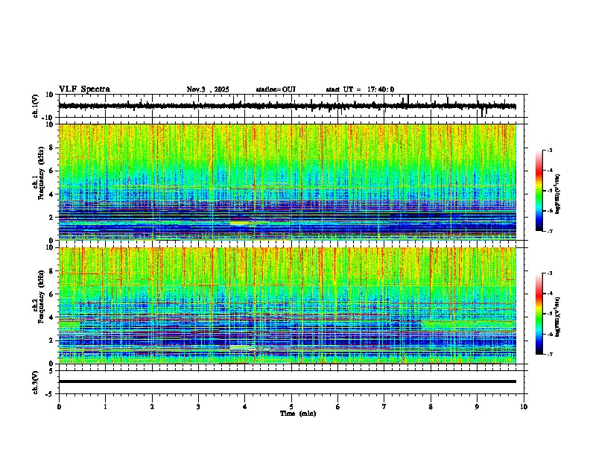The height and width of the screenshot is (456, 590).
Task: Click the ch.3 flat black voltage trace
Action: coord(287,381)
